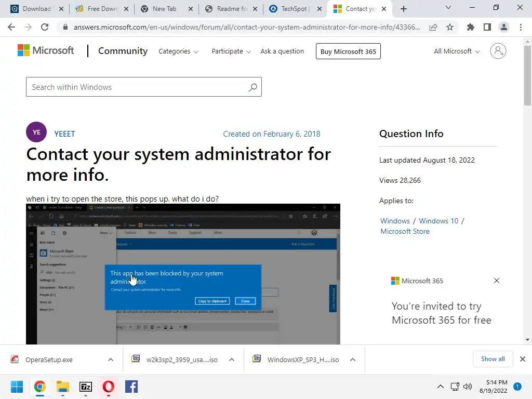
Task: Click the YE user avatar
Action: click(x=36, y=132)
